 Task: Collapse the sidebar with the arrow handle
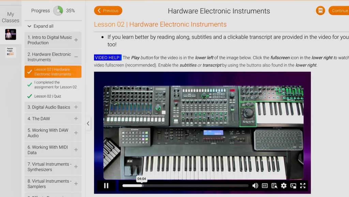click(x=88, y=124)
